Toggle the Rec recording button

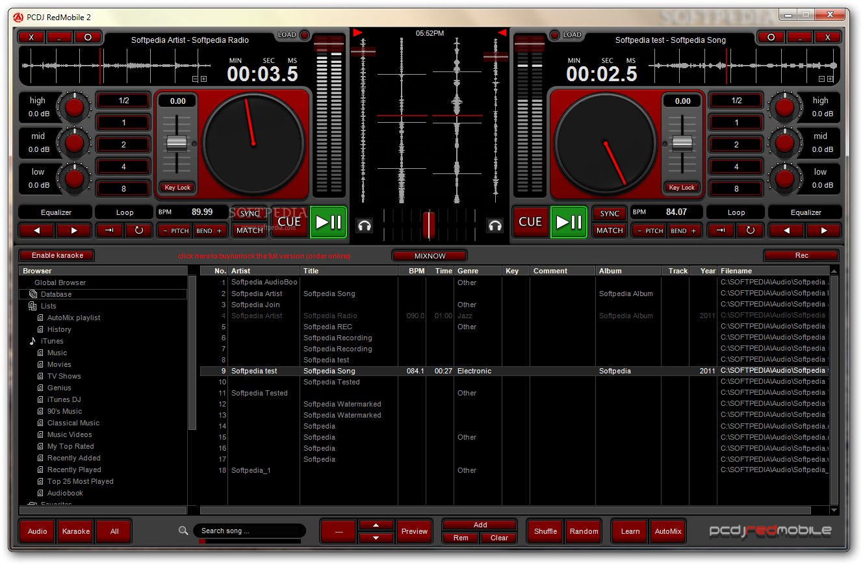(x=802, y=255)
